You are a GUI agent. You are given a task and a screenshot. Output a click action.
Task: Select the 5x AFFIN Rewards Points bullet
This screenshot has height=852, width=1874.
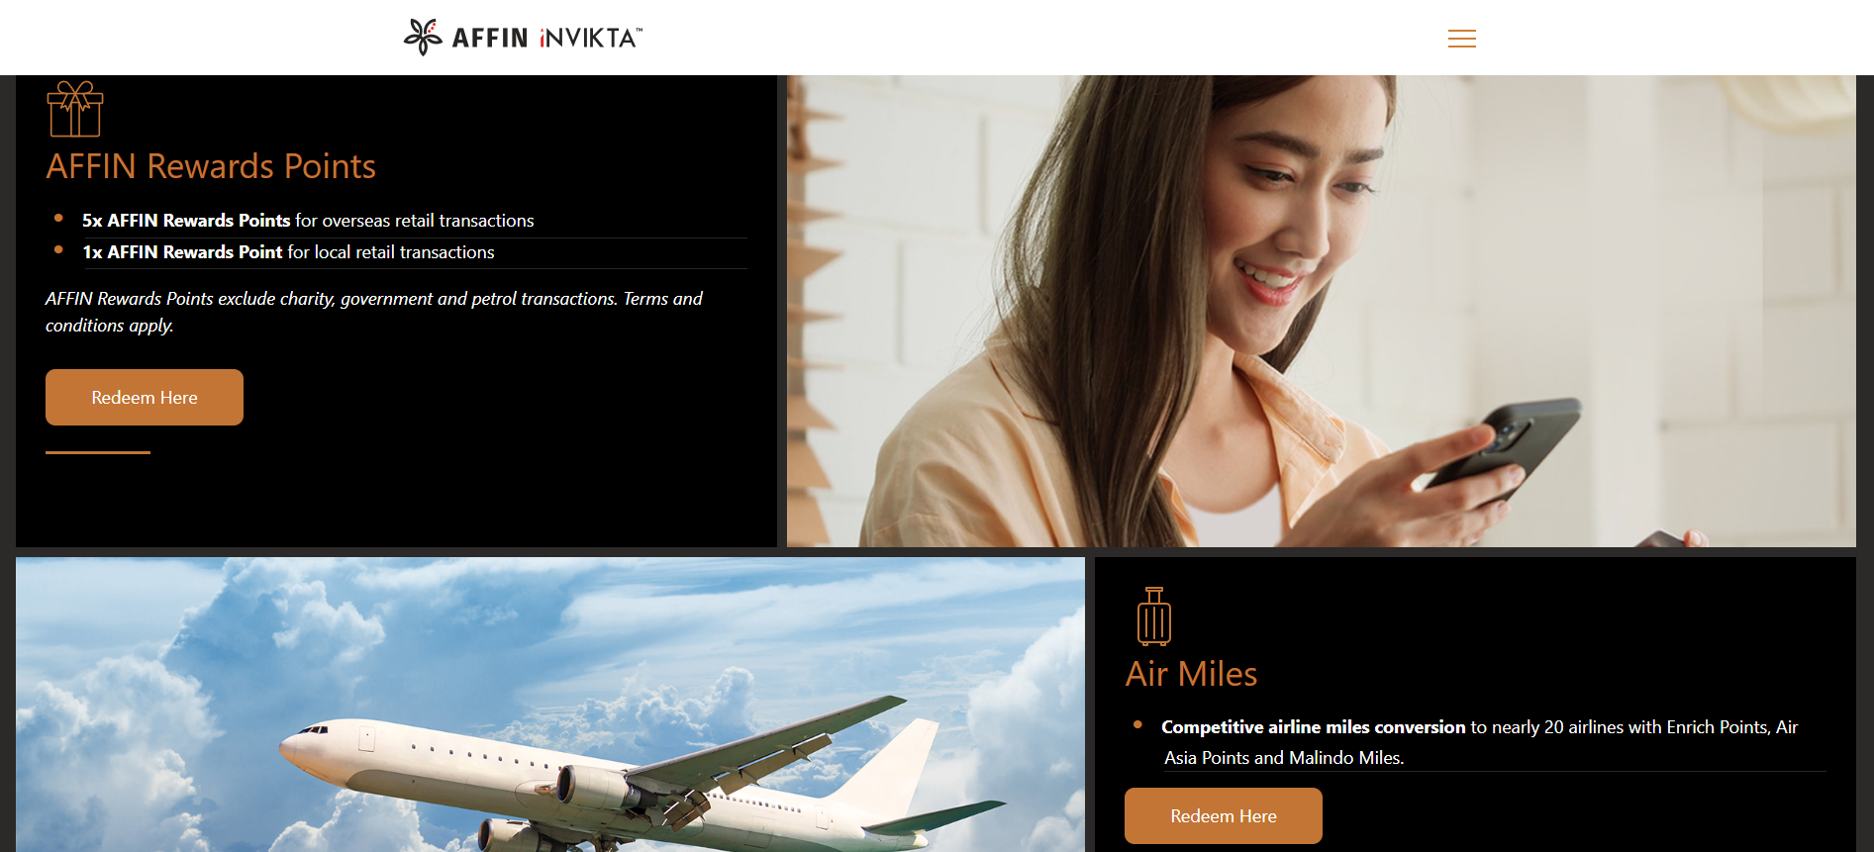click(308, 221)
